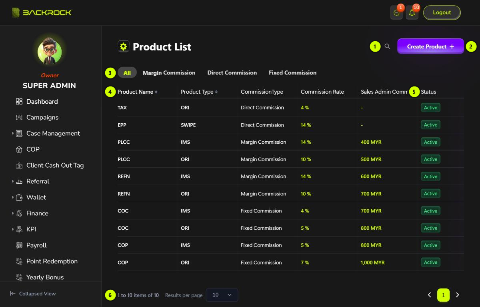Click the EPP product name

(x=122, y=125)
